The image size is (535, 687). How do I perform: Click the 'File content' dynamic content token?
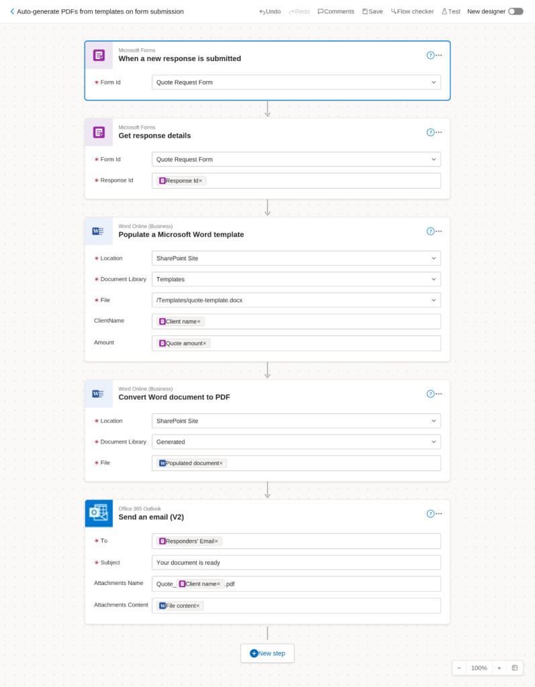pyautogui.click(x=180, y=606)
